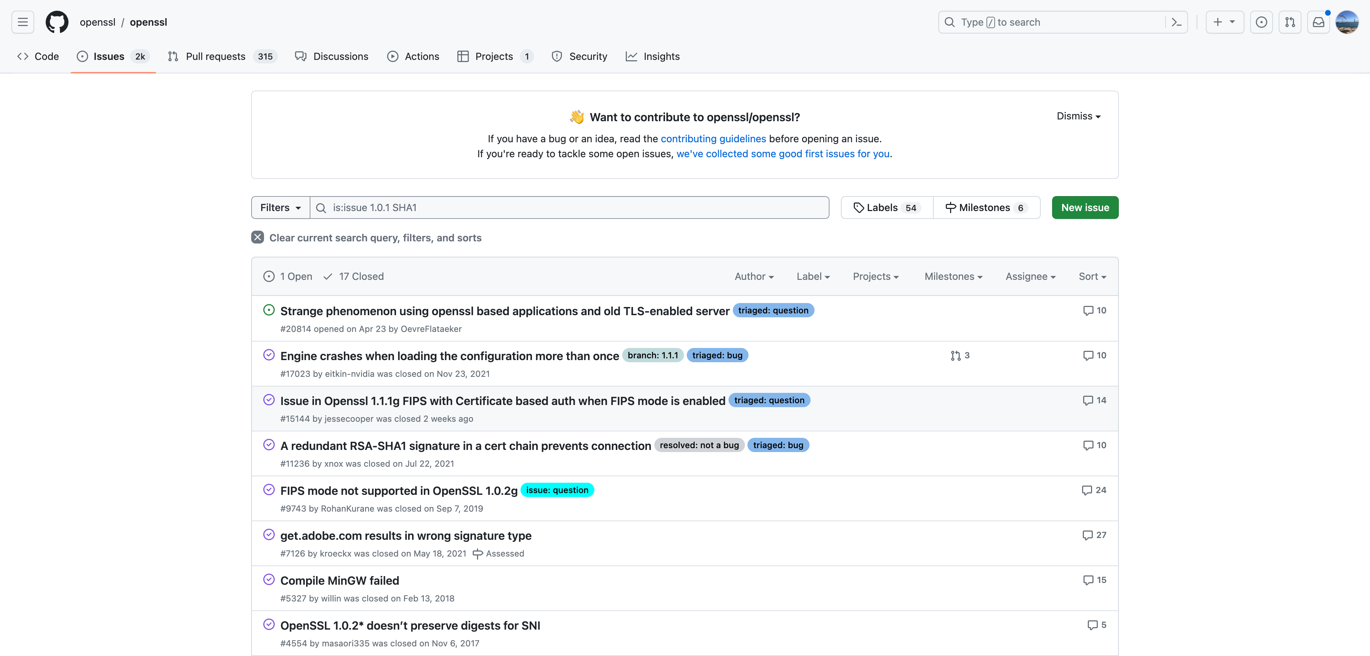
Task: Open the notifications inbox icon
Action: 1318,22
